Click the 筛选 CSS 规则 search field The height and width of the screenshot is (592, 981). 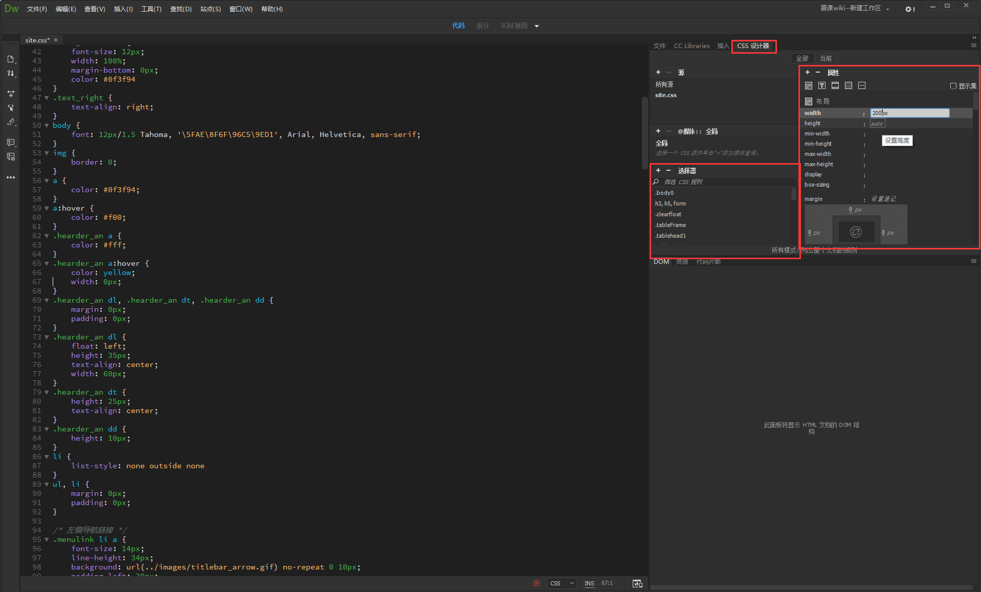point(724,182)
